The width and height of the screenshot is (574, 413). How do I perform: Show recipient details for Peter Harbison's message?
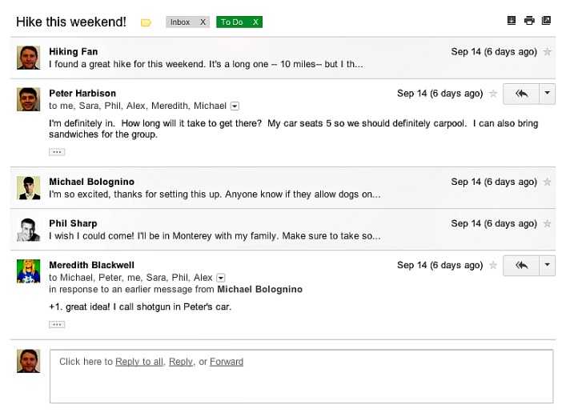click(x=235, y=106)
